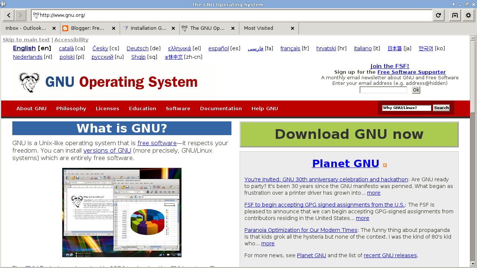Close the Installation Guide tab

(x=173, y=28)
